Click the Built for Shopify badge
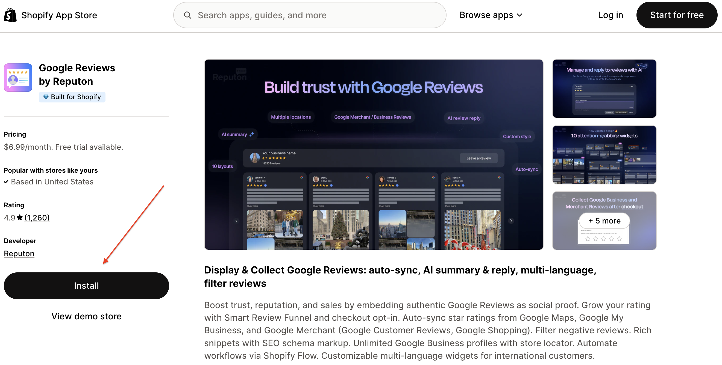The height and width of the screenshot is (365, 722). click(72, 97)
